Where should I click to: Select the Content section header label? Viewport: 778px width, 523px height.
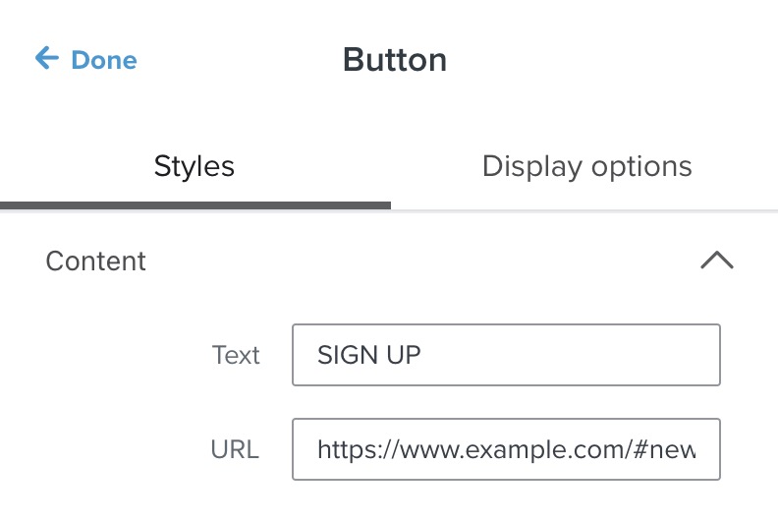click(x=96, y=261)
